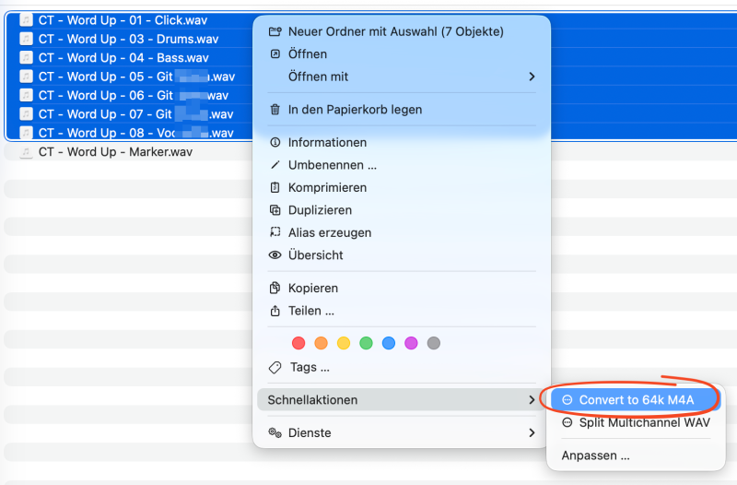The width and height of the screenshot is (737, 485).
Task: Choose Convert to 64k M4A quick action
Action: pyautogui.click(x=636, y=400)
